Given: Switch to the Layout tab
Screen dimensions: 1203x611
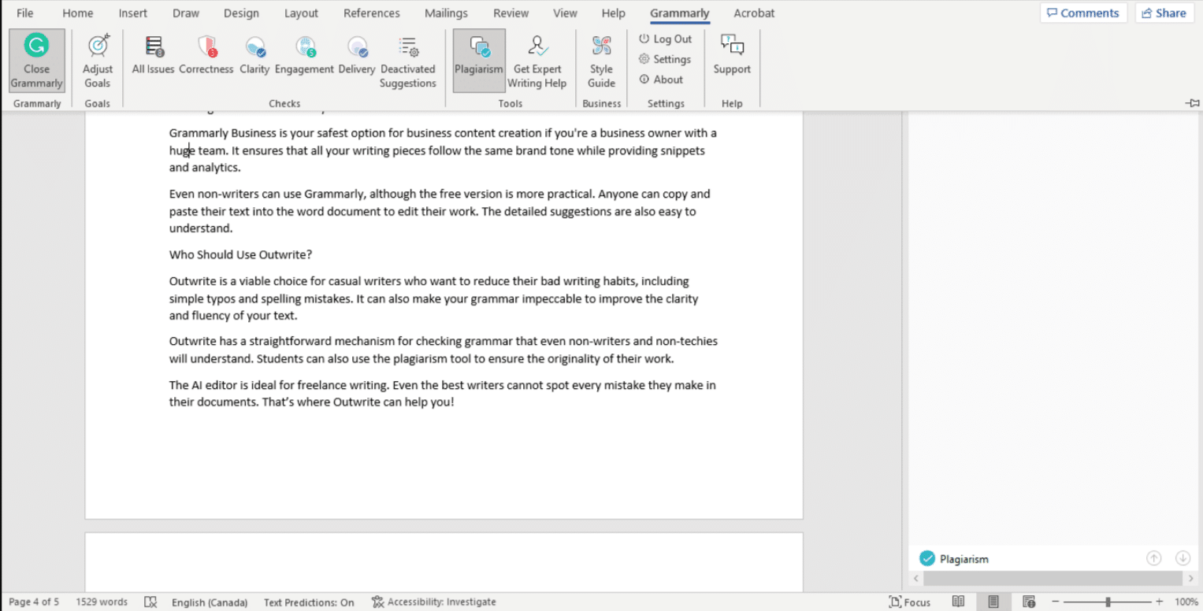Looking at the screenshot, I should [301, 13].
